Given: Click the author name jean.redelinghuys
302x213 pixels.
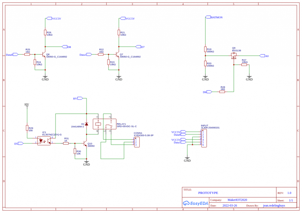Looking at the screenshot, I should [274, 205].
